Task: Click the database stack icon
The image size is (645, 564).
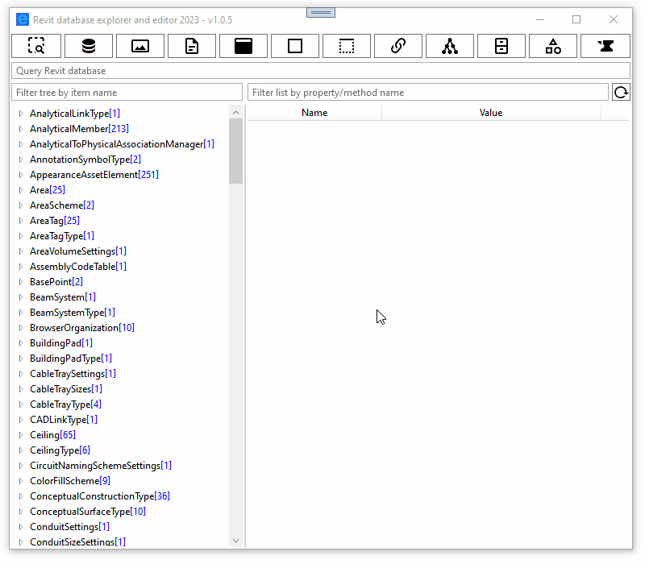Action: coord(89,46)
